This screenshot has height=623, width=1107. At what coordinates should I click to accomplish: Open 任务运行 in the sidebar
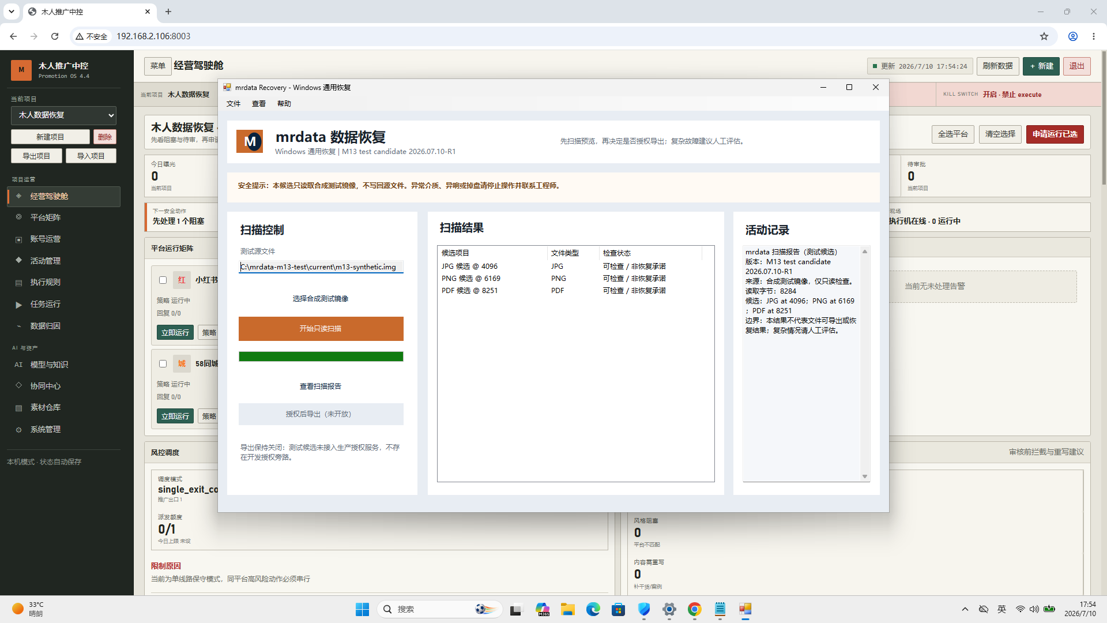coord(64,304)
